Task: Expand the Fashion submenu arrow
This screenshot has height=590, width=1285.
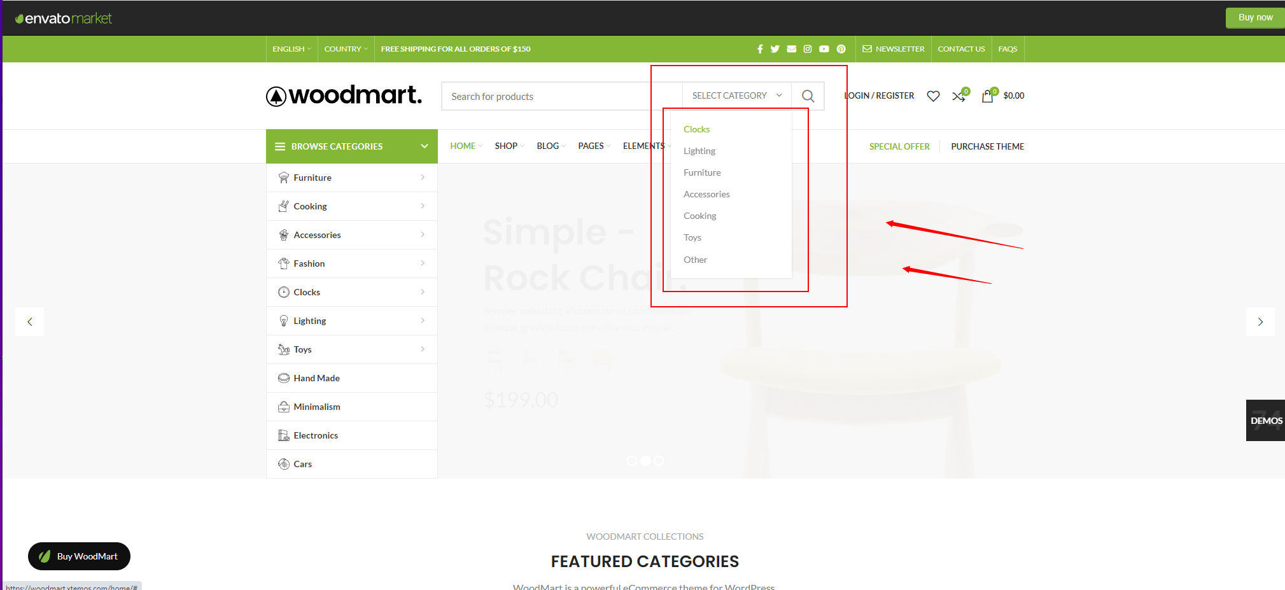Action: click(x=423, y=263)
